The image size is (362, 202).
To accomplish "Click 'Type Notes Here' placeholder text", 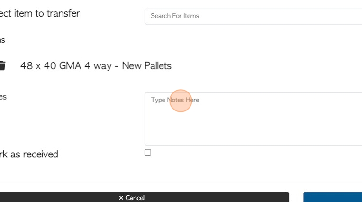I will (x=175, y=100).
